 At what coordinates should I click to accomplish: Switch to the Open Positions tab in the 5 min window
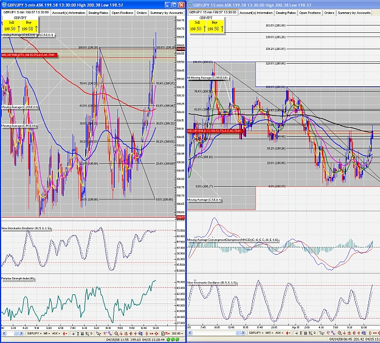[122, 13]
